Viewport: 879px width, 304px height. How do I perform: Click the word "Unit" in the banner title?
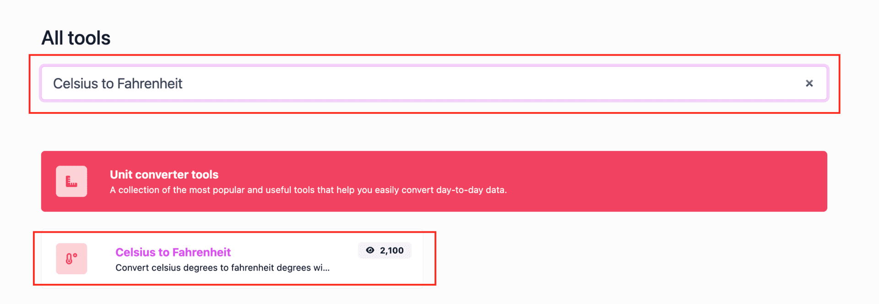coord(121,175)
